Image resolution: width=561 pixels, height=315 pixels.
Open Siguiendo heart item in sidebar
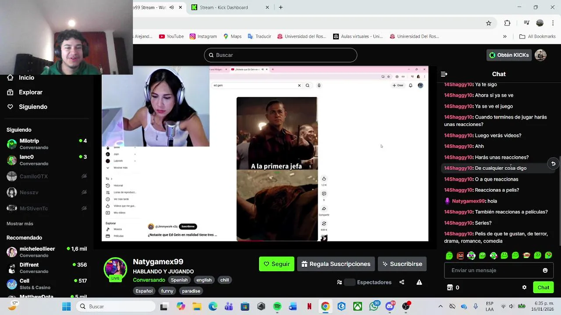point(27,107)
